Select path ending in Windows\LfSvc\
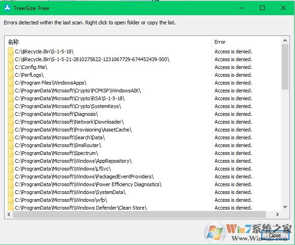 coord(63,169)
